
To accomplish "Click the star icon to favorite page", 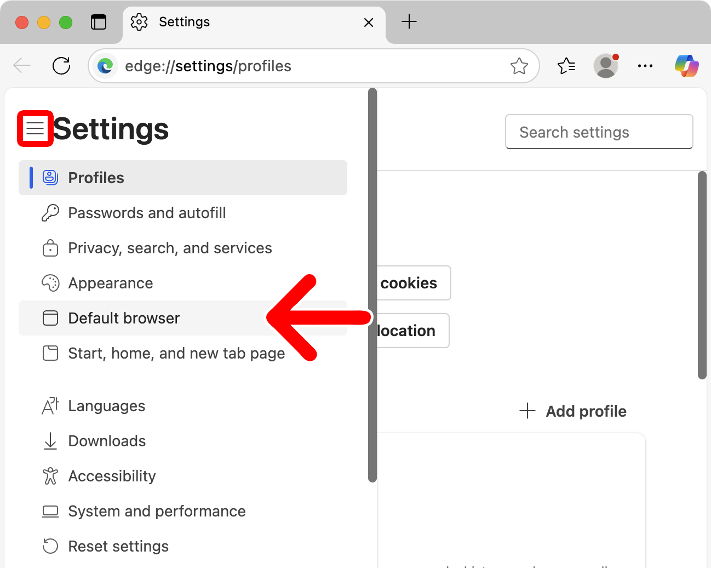I will click(x=519, y=66).
